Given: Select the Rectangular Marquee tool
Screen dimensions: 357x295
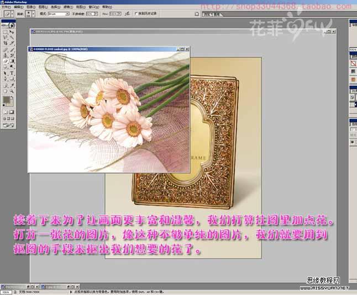Looking at the screenshot, I should click(5, 32).
